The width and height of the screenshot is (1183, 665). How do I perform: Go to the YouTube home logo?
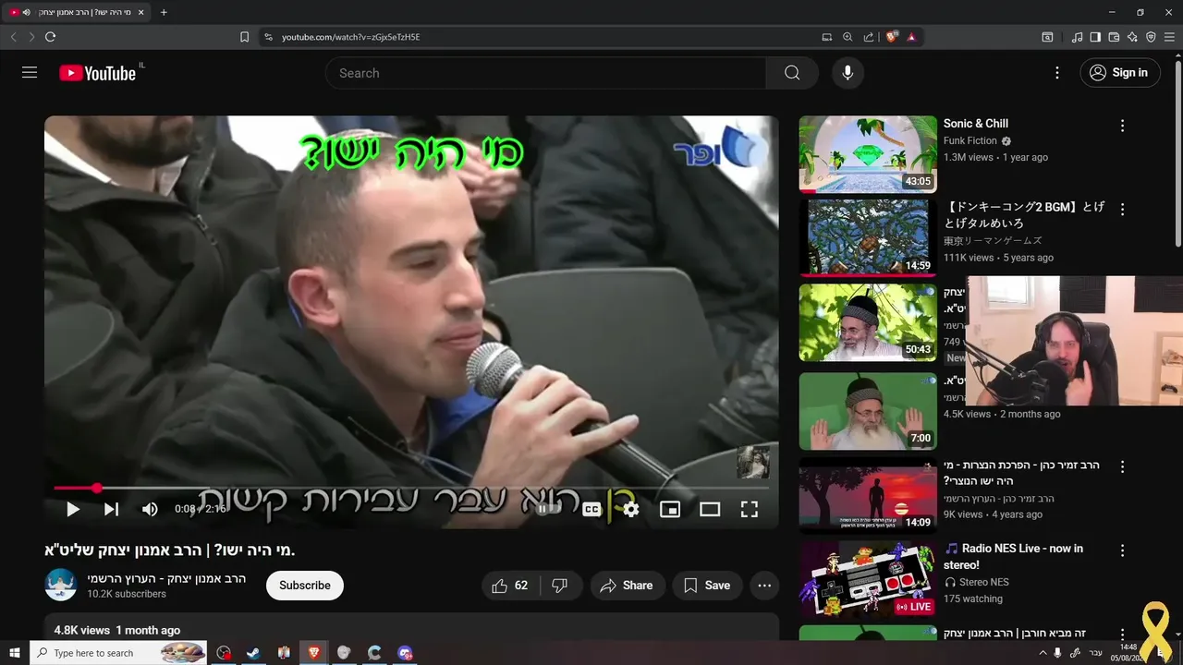tap(98, 73)
